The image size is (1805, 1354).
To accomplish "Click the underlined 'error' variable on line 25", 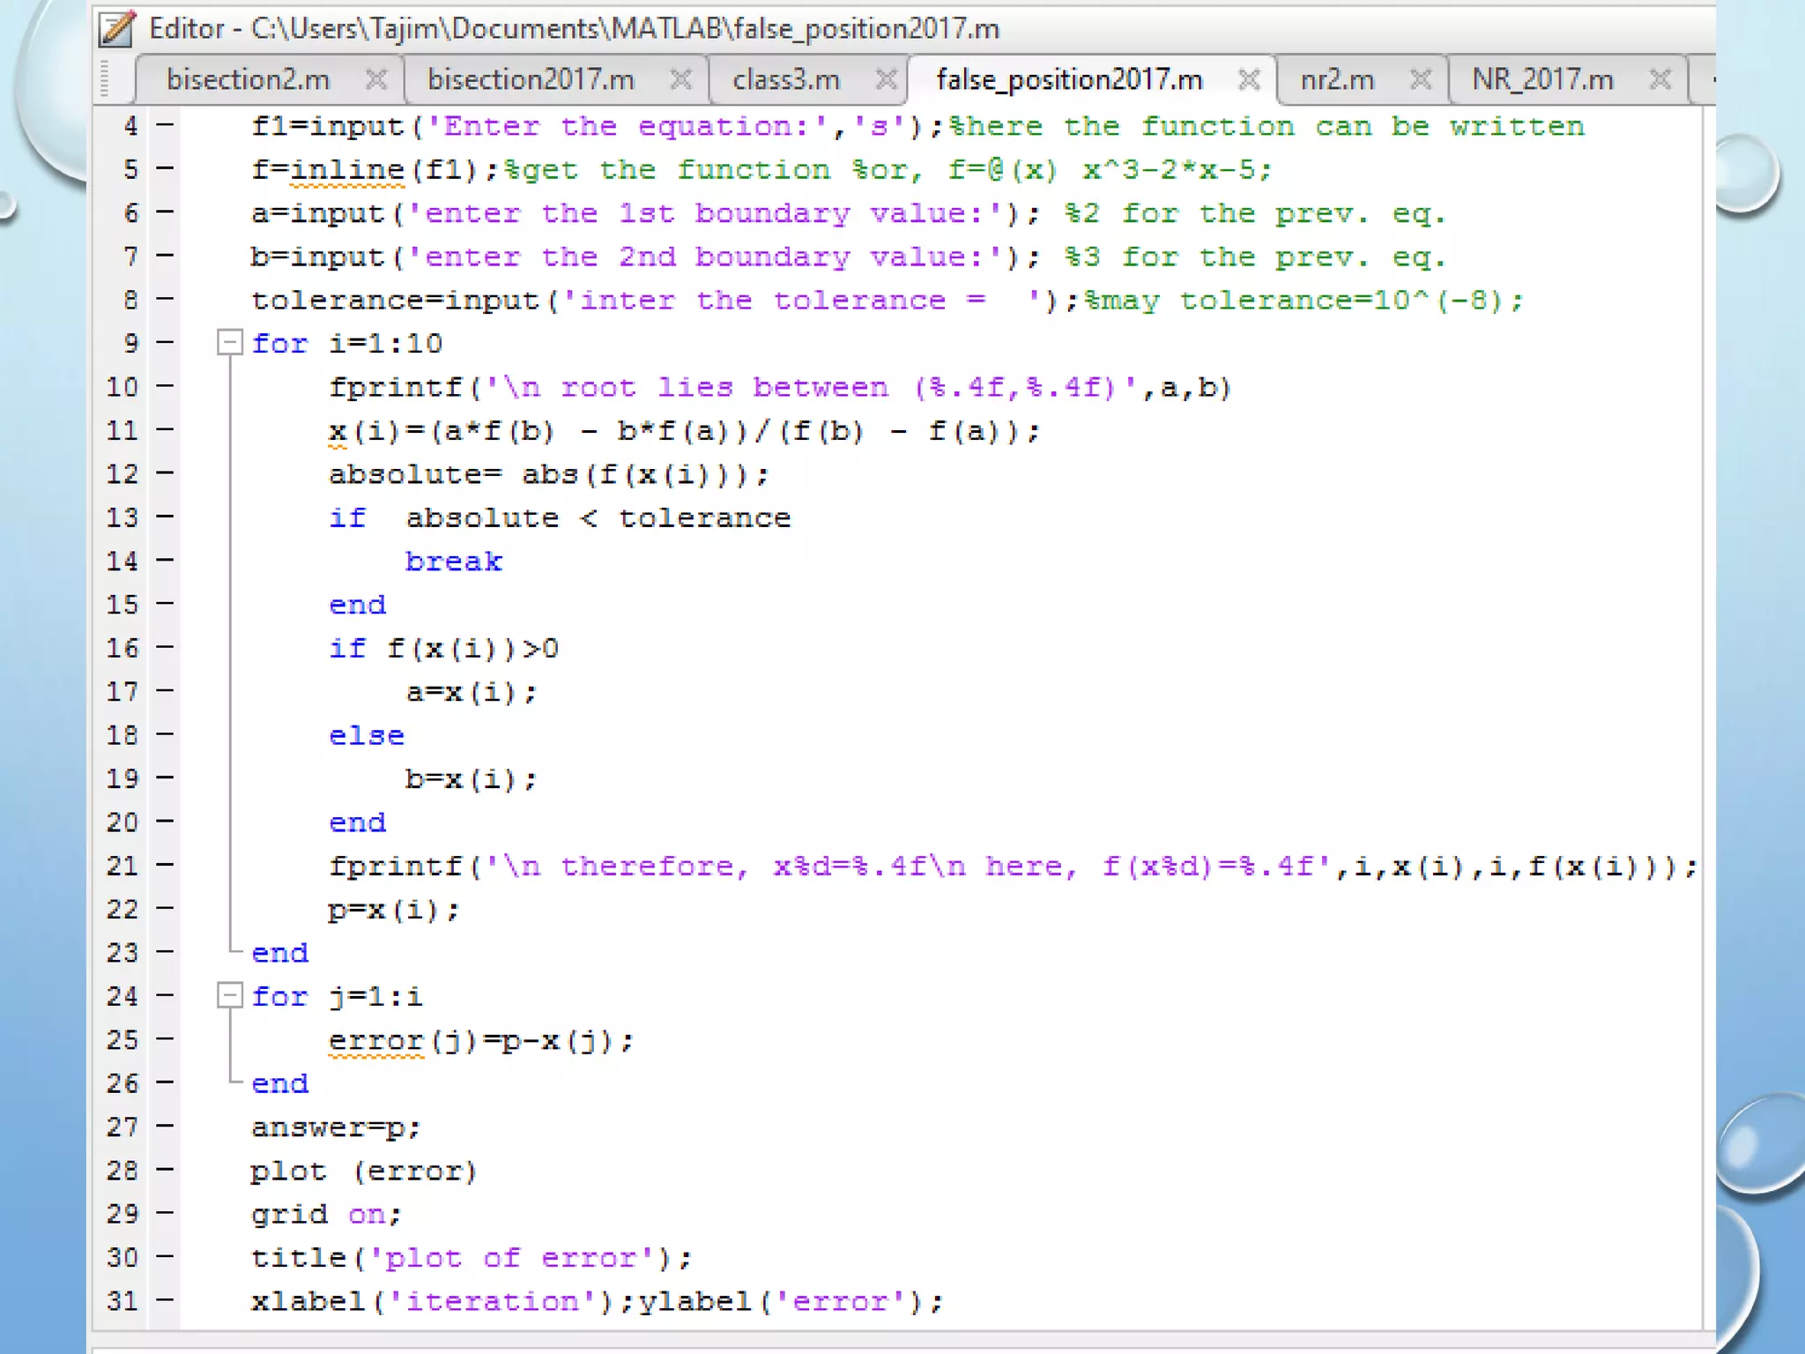I will 376,1041.
